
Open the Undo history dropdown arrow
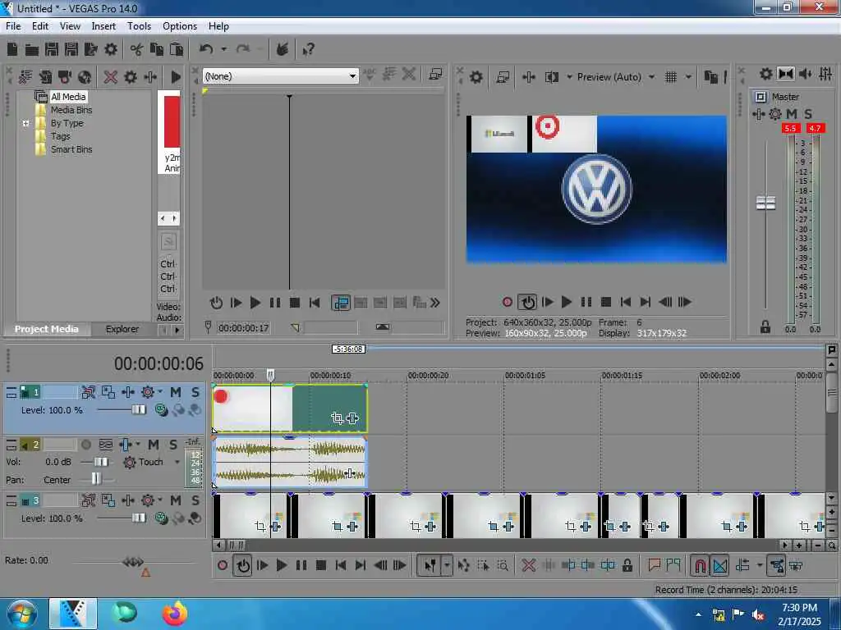click(x=224, y=49)
